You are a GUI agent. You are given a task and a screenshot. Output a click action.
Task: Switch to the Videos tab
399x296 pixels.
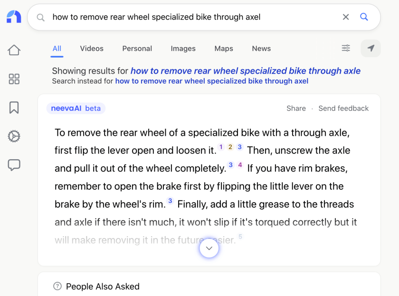tap(92, 48)
